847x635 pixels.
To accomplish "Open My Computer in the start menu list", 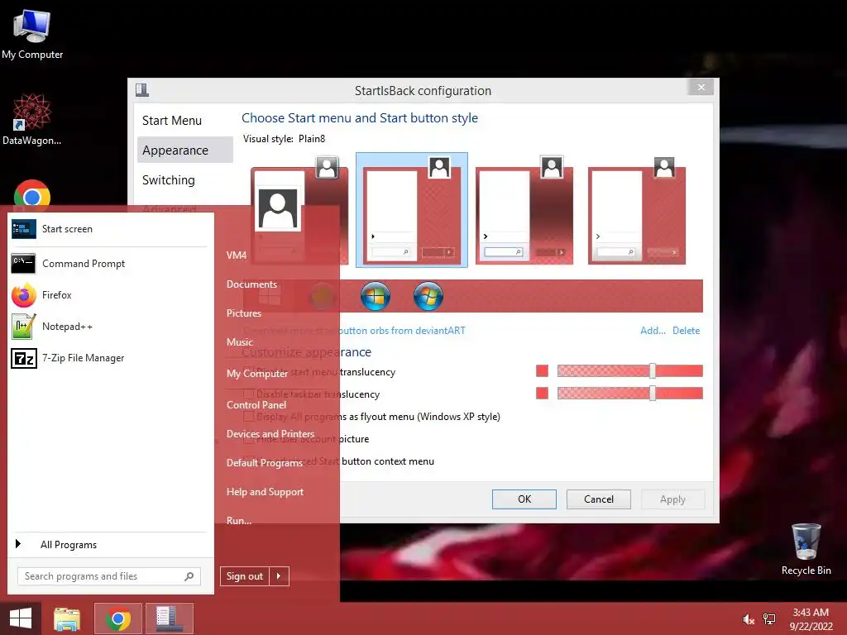I will point(257,373).
